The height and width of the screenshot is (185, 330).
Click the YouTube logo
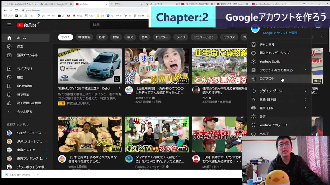tap(27, 25)
